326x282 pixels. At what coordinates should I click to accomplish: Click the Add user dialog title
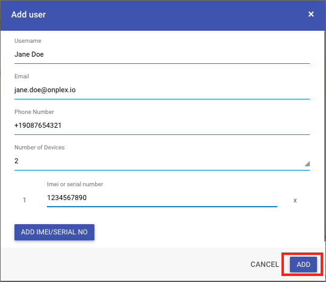click(28, 14)
